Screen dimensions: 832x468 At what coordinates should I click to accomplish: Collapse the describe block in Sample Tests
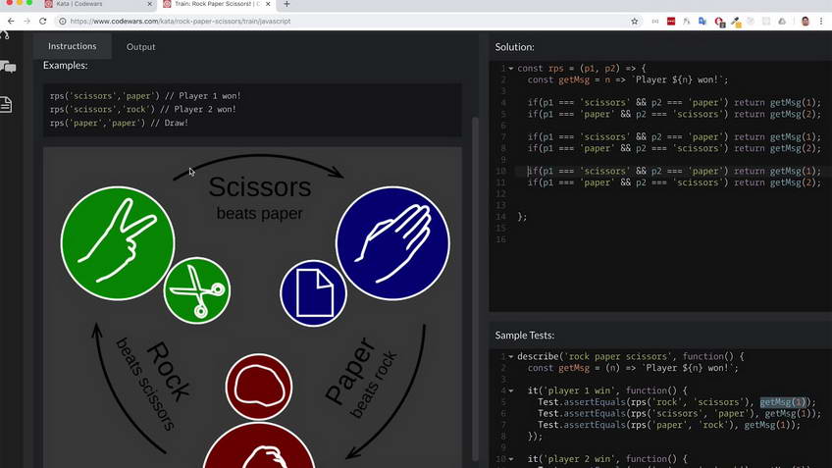[x=511, y=356]
